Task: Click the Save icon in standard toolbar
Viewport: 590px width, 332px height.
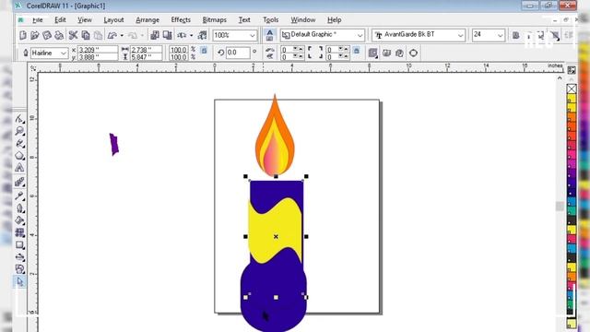Action: tap(47, 35)
